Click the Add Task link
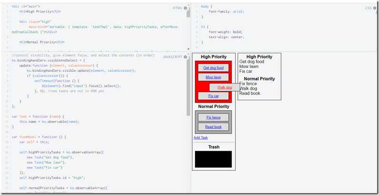The image size is (379, 195). pos(201,137)
